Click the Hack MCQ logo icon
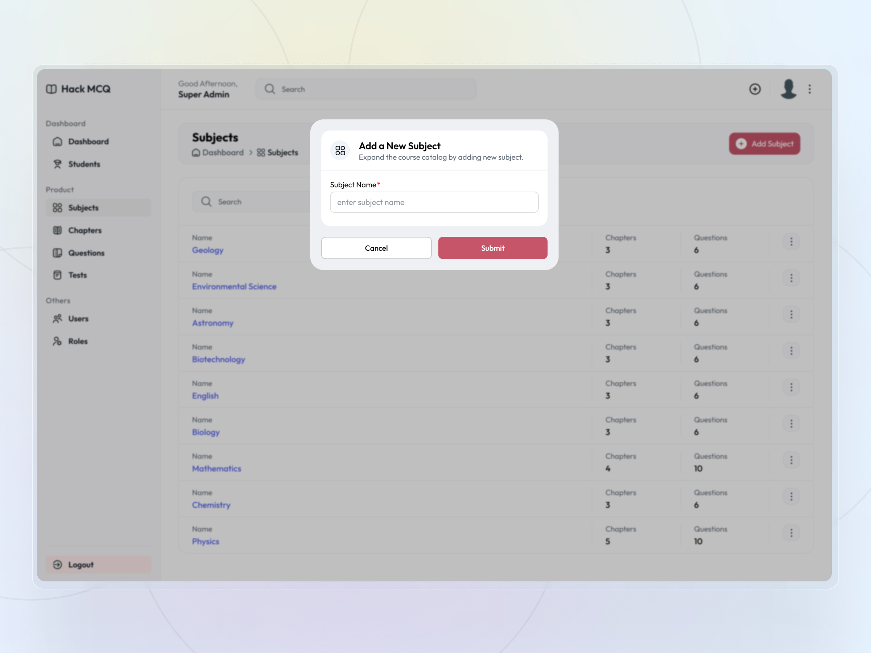The image size is (871, 653). 52,89
